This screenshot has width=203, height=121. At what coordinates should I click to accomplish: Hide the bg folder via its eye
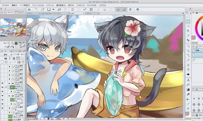point(2,108)
